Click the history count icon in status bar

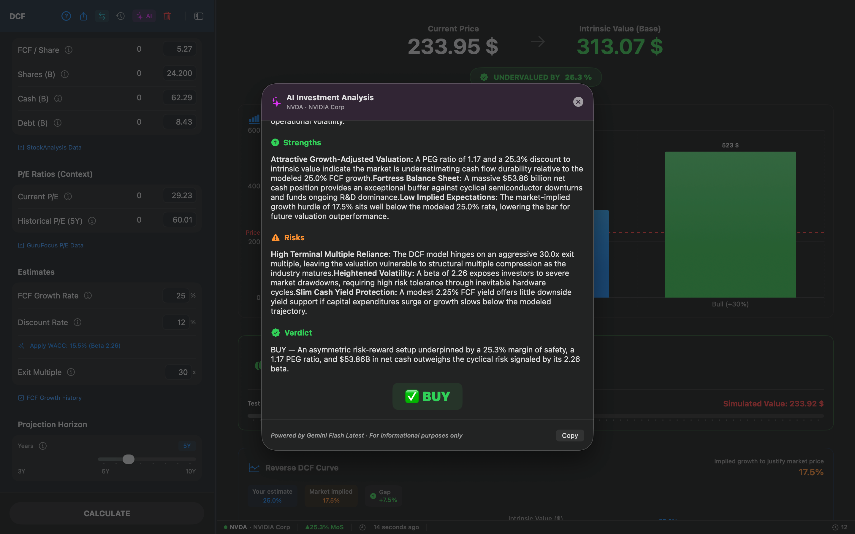coord(835,527)
